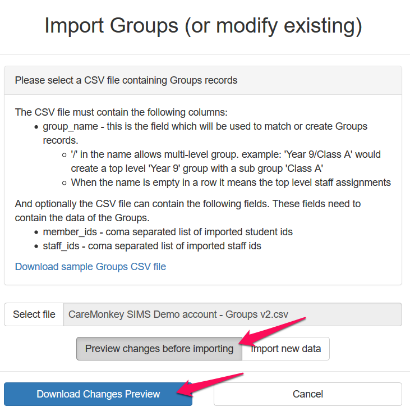Click the empty name staff assignments note
The image size is (410, 411).
230,182
